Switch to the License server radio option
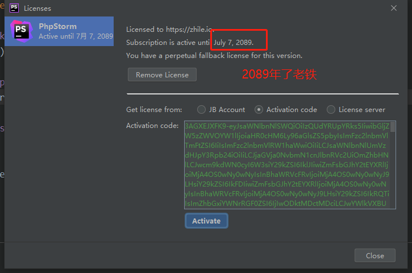 click(x=331, y=110)
